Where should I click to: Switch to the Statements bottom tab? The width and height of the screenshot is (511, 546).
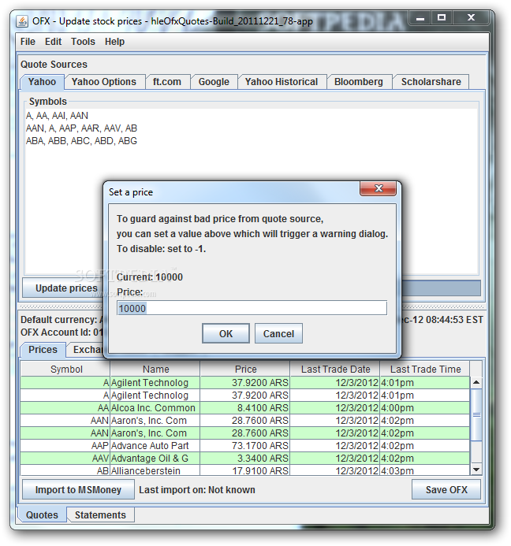click(x=100, y=515)
